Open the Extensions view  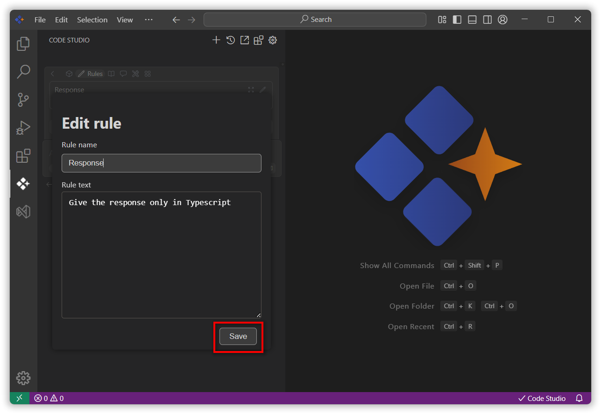23,156
